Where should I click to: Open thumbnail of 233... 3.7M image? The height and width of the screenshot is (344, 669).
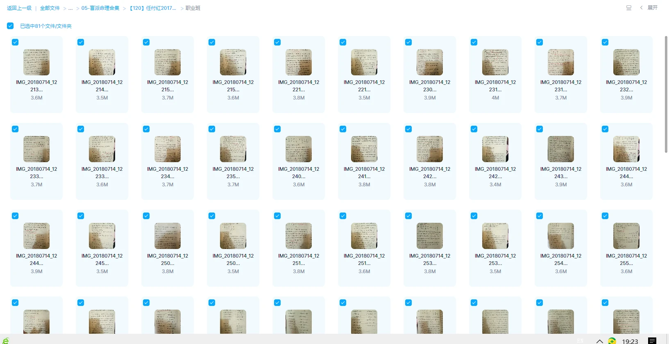tap(36, 149)
